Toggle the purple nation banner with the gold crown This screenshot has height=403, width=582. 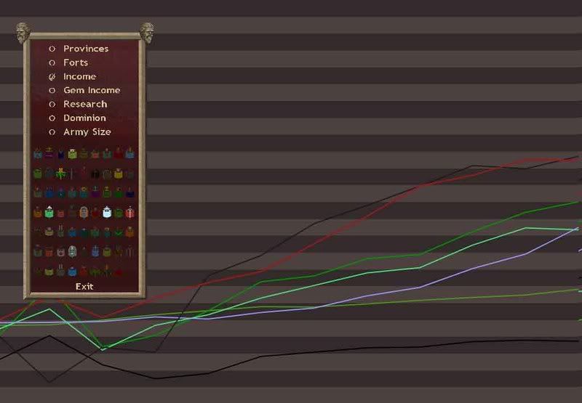click(49, 153)
